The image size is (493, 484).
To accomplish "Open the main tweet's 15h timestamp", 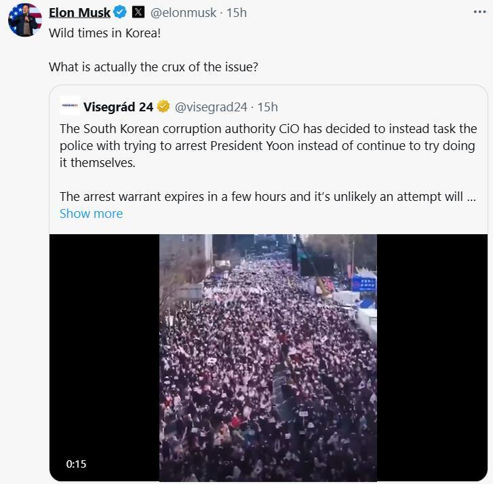I will (x=236, y=12).
